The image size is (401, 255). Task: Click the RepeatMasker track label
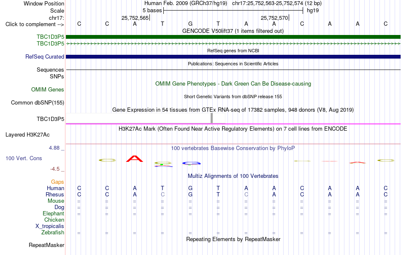click(x=46, y=245)
